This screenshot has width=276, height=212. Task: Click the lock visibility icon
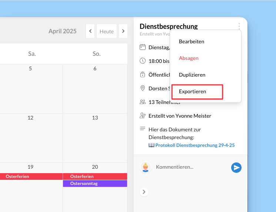143,74
